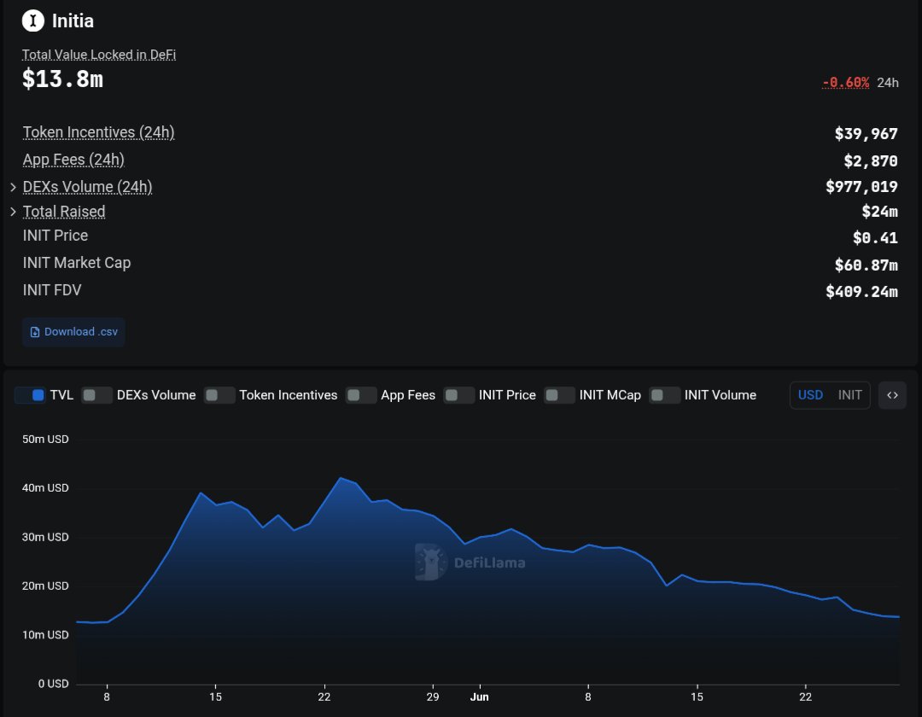The image size is (922, 717).
Task: Click the $409.24m FDV value
Action: pyautogui.click(x=861, y=292)
